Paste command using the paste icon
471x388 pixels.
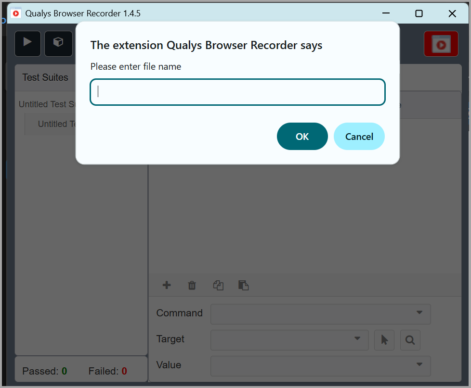pos(243,285)
